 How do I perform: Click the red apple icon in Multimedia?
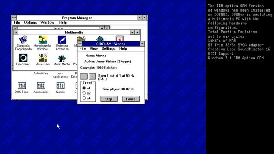pyautogui.click(x=120, y=39)
